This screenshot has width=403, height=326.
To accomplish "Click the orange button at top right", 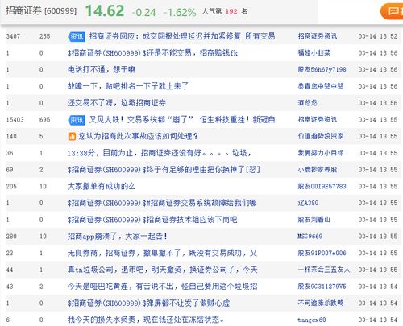I will point(392,11).
